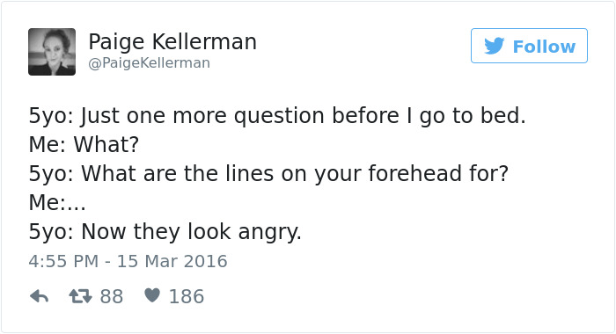Open the Paige Kellerman display name link

pyautogui.click(x=172, y=42)
